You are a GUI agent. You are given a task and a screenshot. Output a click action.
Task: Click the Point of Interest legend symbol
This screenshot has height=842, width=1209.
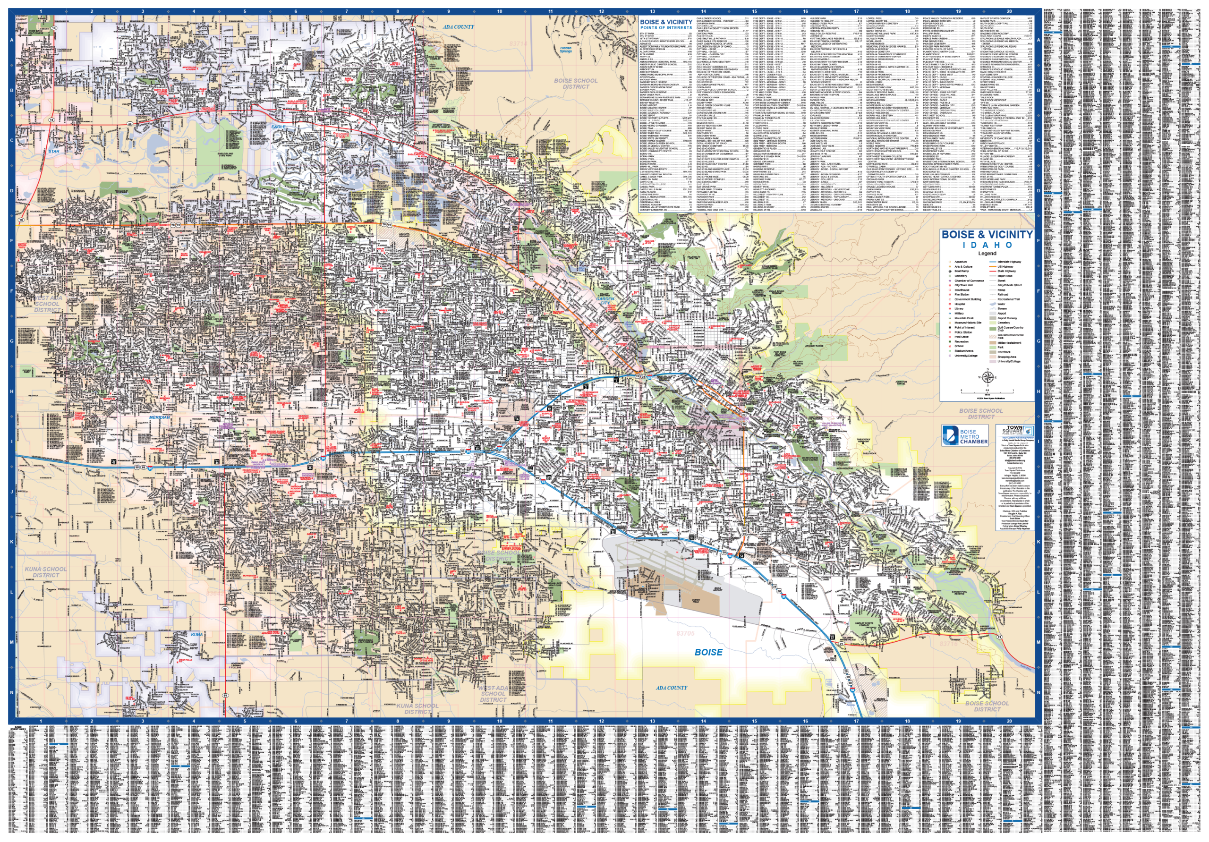click(x=950, y=328)
